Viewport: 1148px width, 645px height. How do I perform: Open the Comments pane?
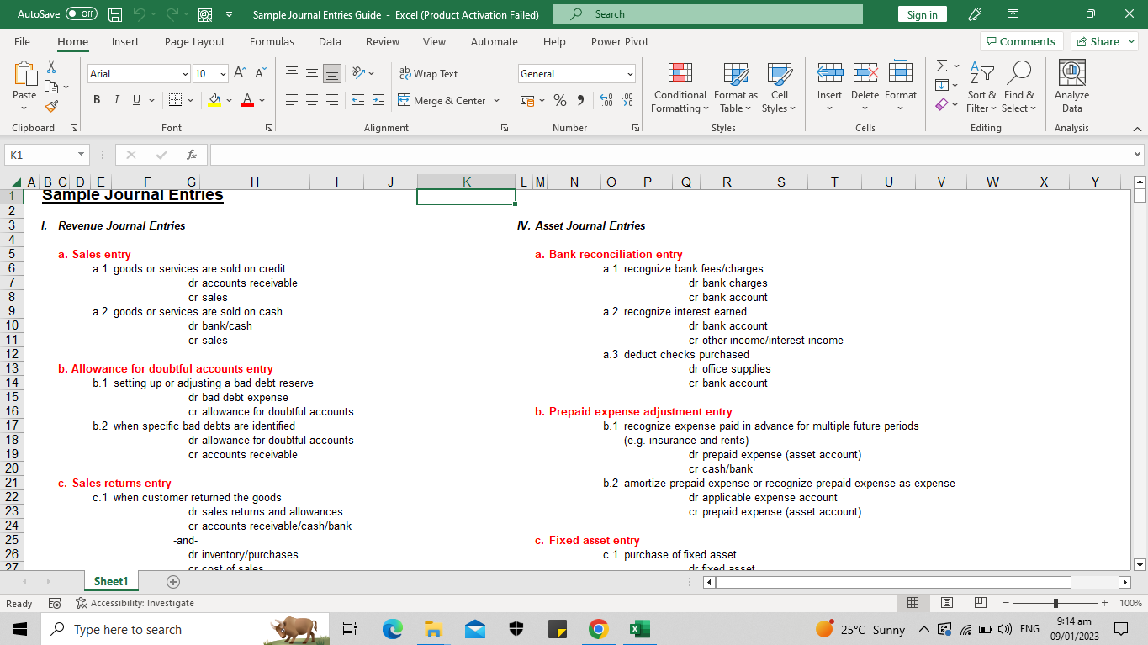coord(1021,41)
